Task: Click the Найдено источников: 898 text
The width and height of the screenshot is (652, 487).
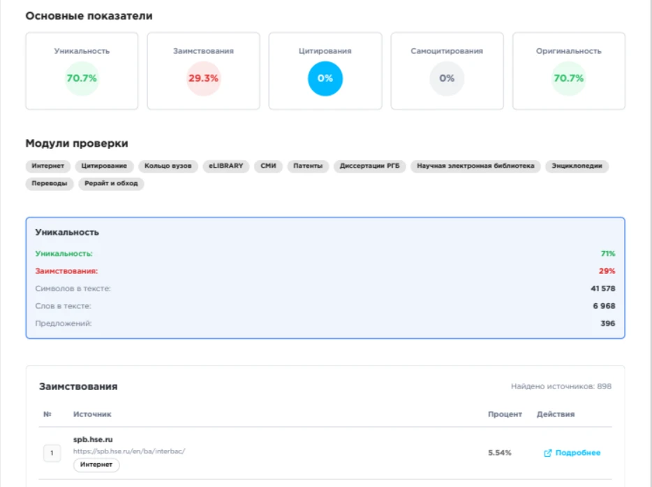Action: click(x=561, y=386)
